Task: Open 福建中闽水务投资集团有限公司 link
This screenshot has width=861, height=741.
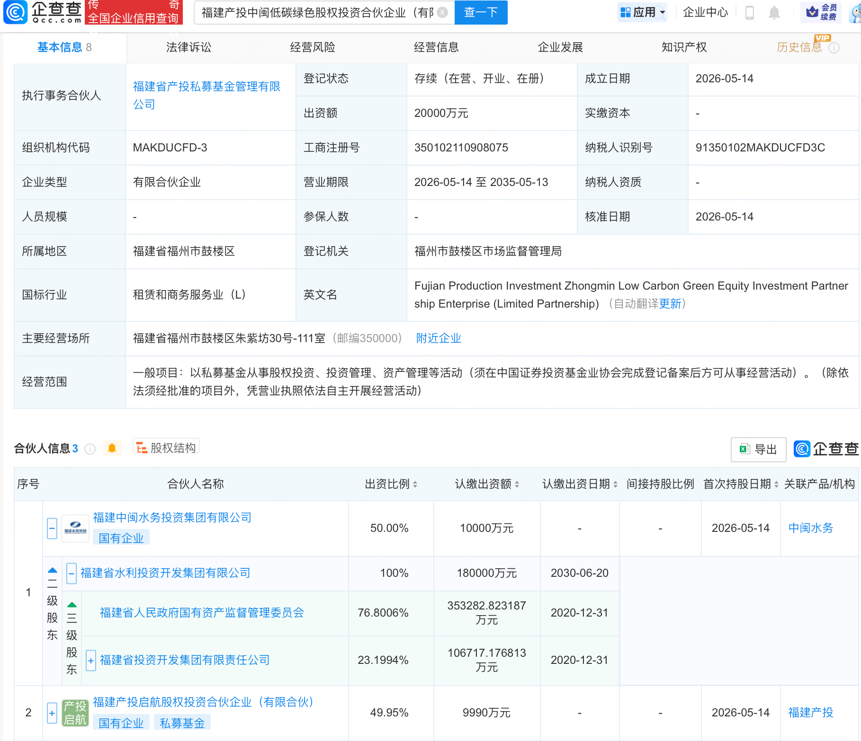Action: [172, 517]
